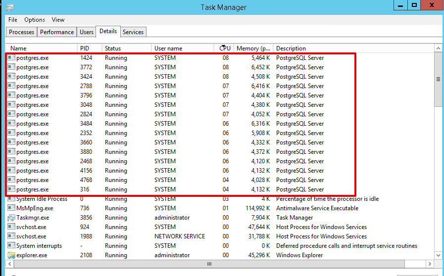Click the System Idle Process icon

click(x=11, y=199)
